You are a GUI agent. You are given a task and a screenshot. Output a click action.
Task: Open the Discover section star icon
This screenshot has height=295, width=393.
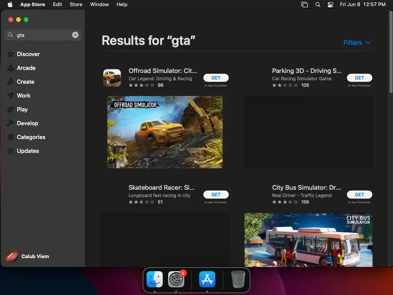point(10,54)
